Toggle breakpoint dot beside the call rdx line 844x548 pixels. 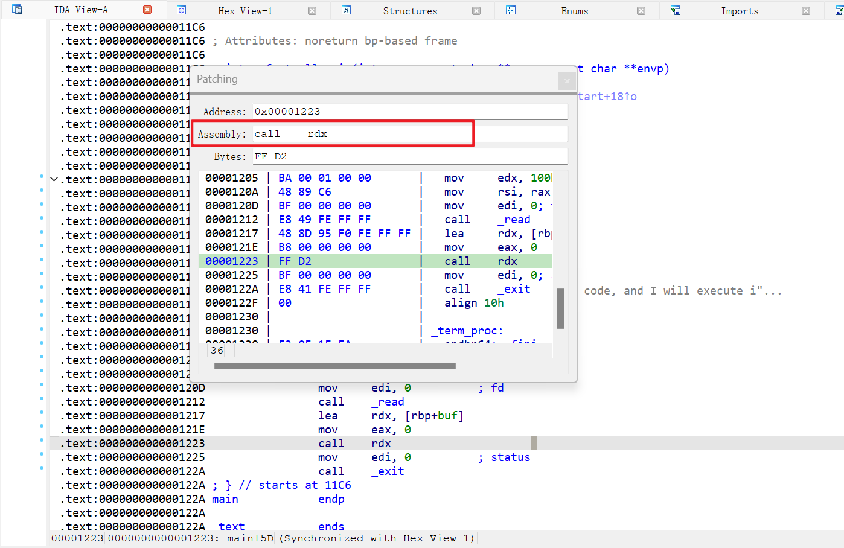(42, 441)
